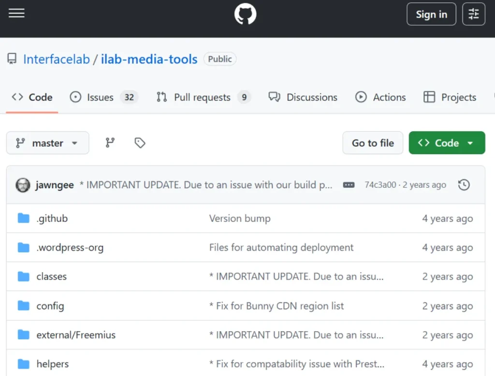This screenshot has width=495, height=376.
Task: Click the classes folder icon
Action: tap(23, 277)
